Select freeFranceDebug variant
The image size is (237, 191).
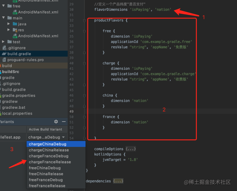click(56, 180)
